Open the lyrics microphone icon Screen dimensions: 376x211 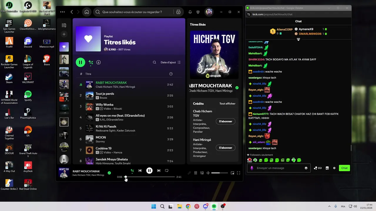click(189, 173)
